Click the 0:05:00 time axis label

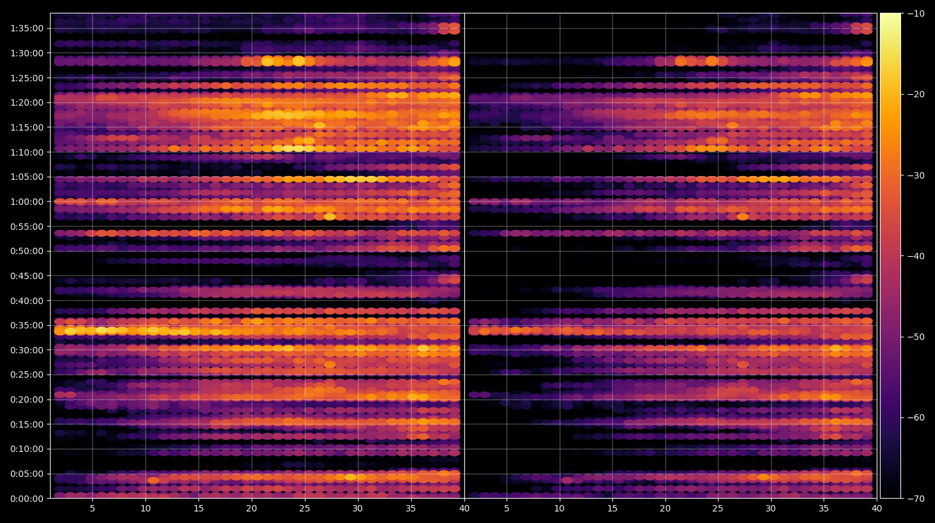pyautogui.click(x=27, y=474)
